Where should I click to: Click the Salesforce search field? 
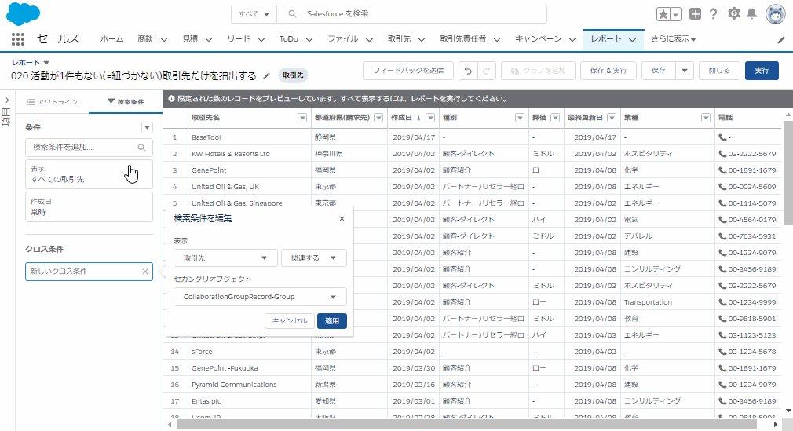pos(411,14)
